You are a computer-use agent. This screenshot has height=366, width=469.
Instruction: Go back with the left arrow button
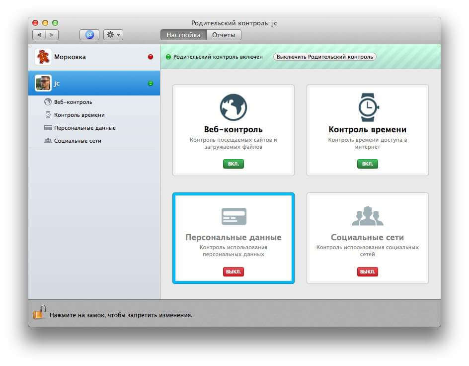pos(39,35)
